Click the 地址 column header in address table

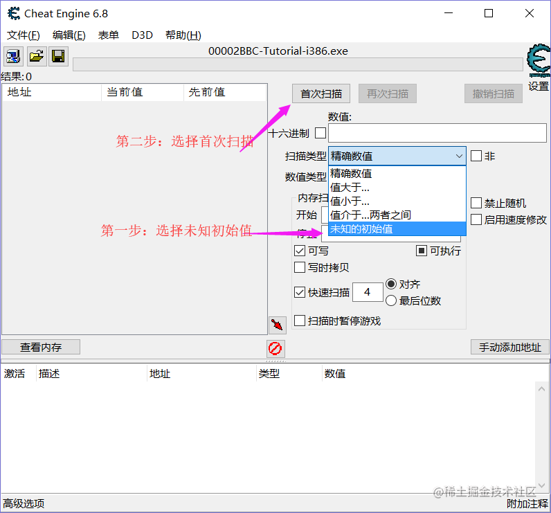(201, 373)
